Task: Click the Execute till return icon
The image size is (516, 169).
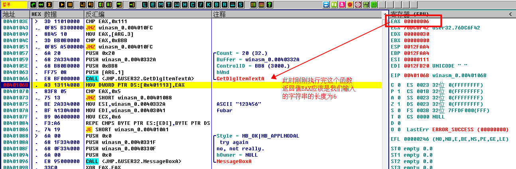Action: click(x=120, y=5)
